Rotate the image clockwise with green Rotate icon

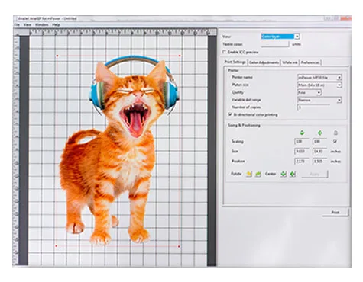click(x=258, y=174)
